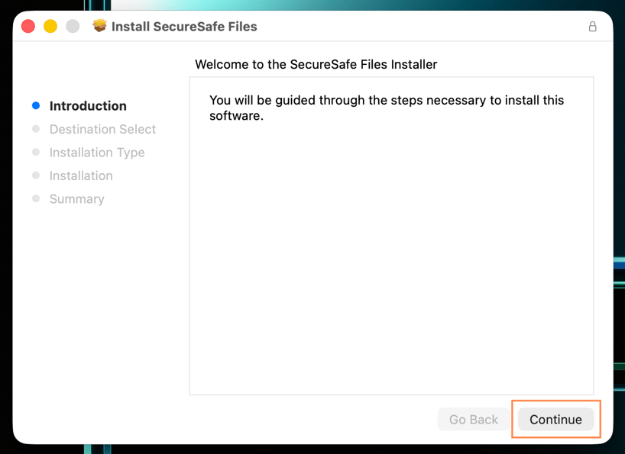625x454 pixels.
Task: Click the lock icon in title bar
Action: 593,26
